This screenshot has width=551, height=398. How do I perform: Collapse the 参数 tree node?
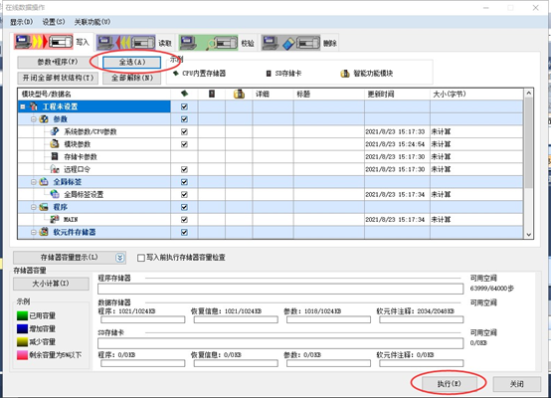tap(34, 119)
